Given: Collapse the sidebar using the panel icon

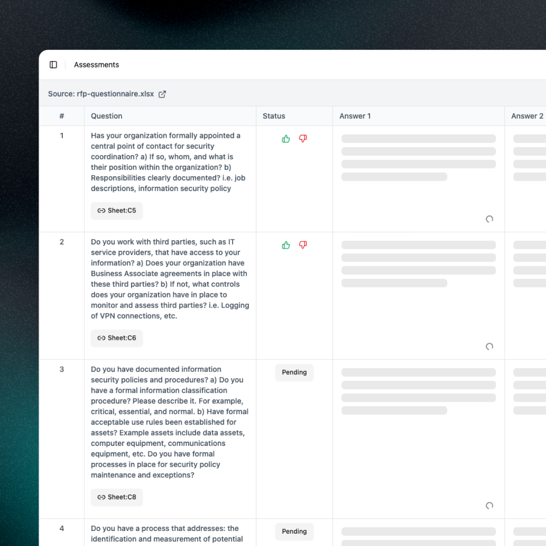Looking at the screenshot, I should [x=53, y=65].
